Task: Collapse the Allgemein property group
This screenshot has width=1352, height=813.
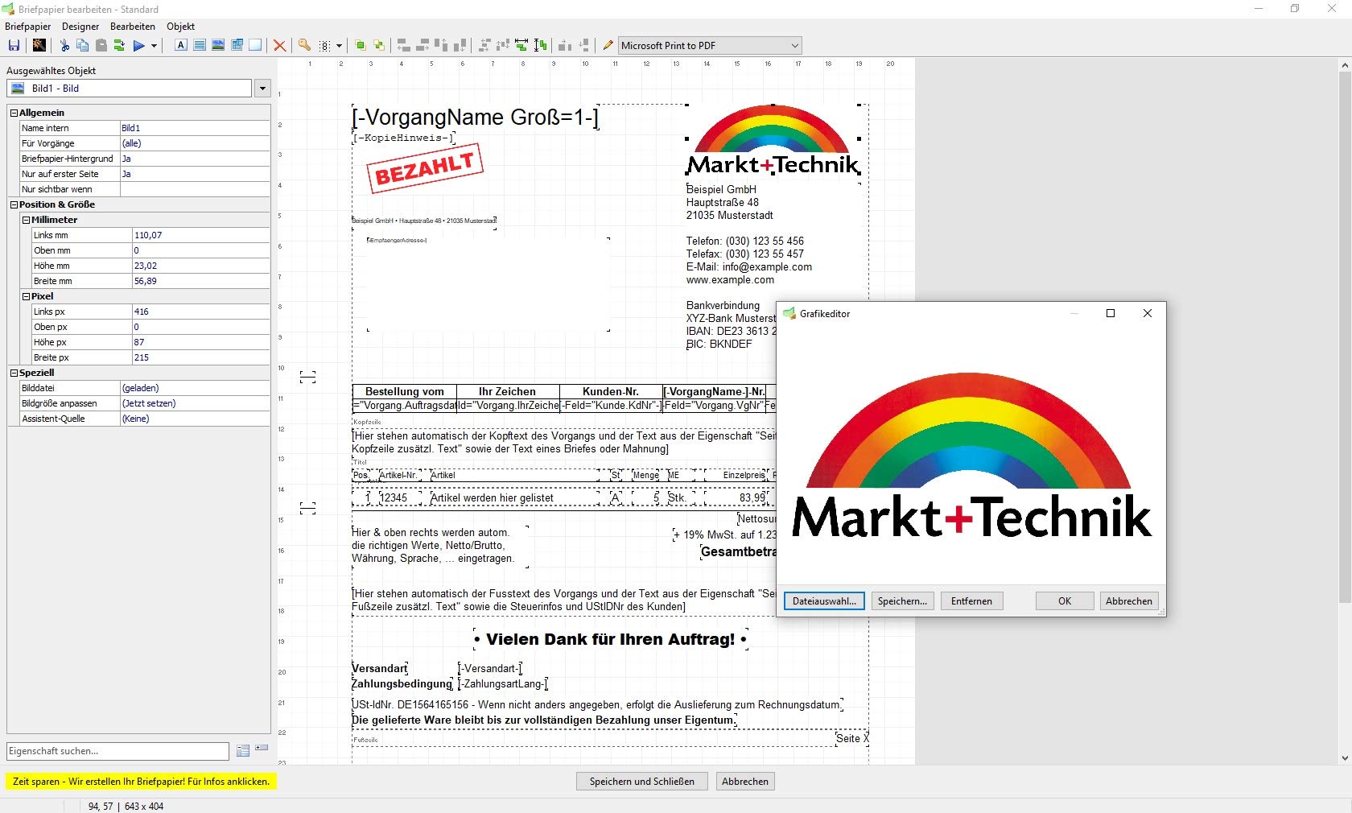Action: pyautogui.click(x=14, y=113)
